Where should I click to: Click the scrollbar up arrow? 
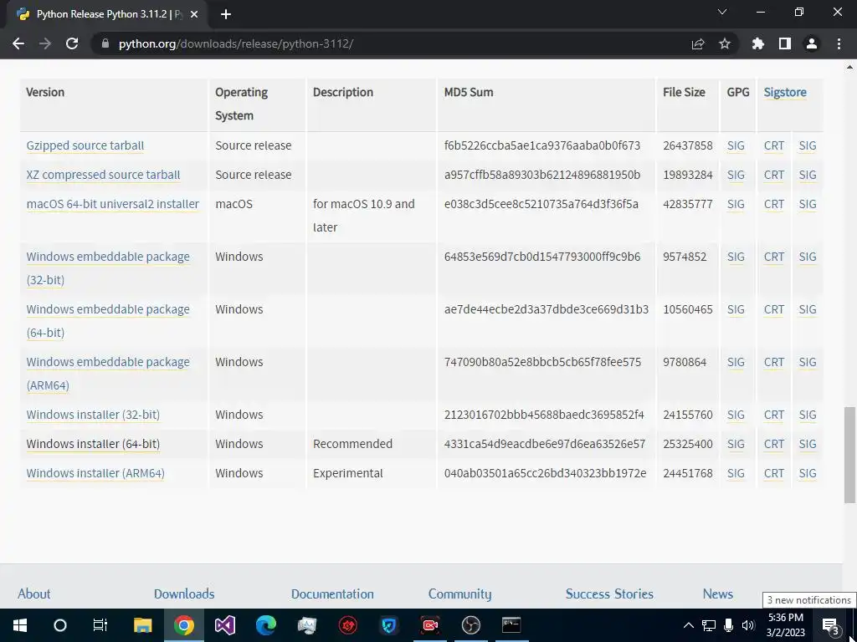[849, 67]
